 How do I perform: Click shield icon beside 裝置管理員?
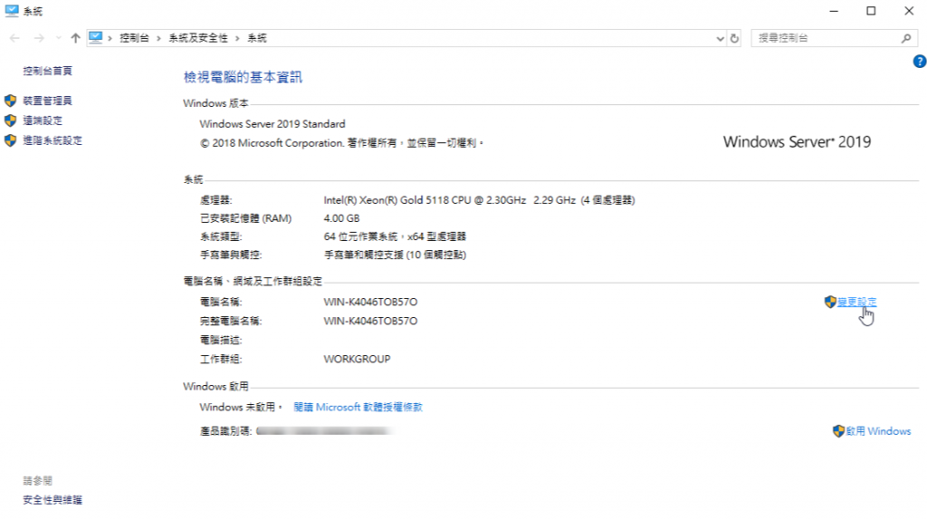[10, 101]
